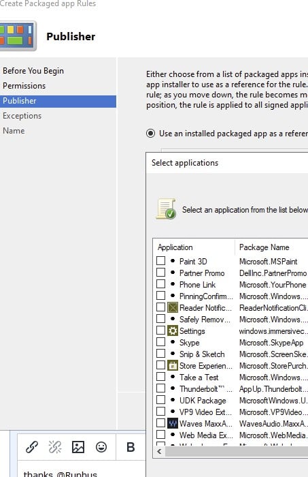
Task: Click the application list horizontal scrollbar track
Action: 237,451
